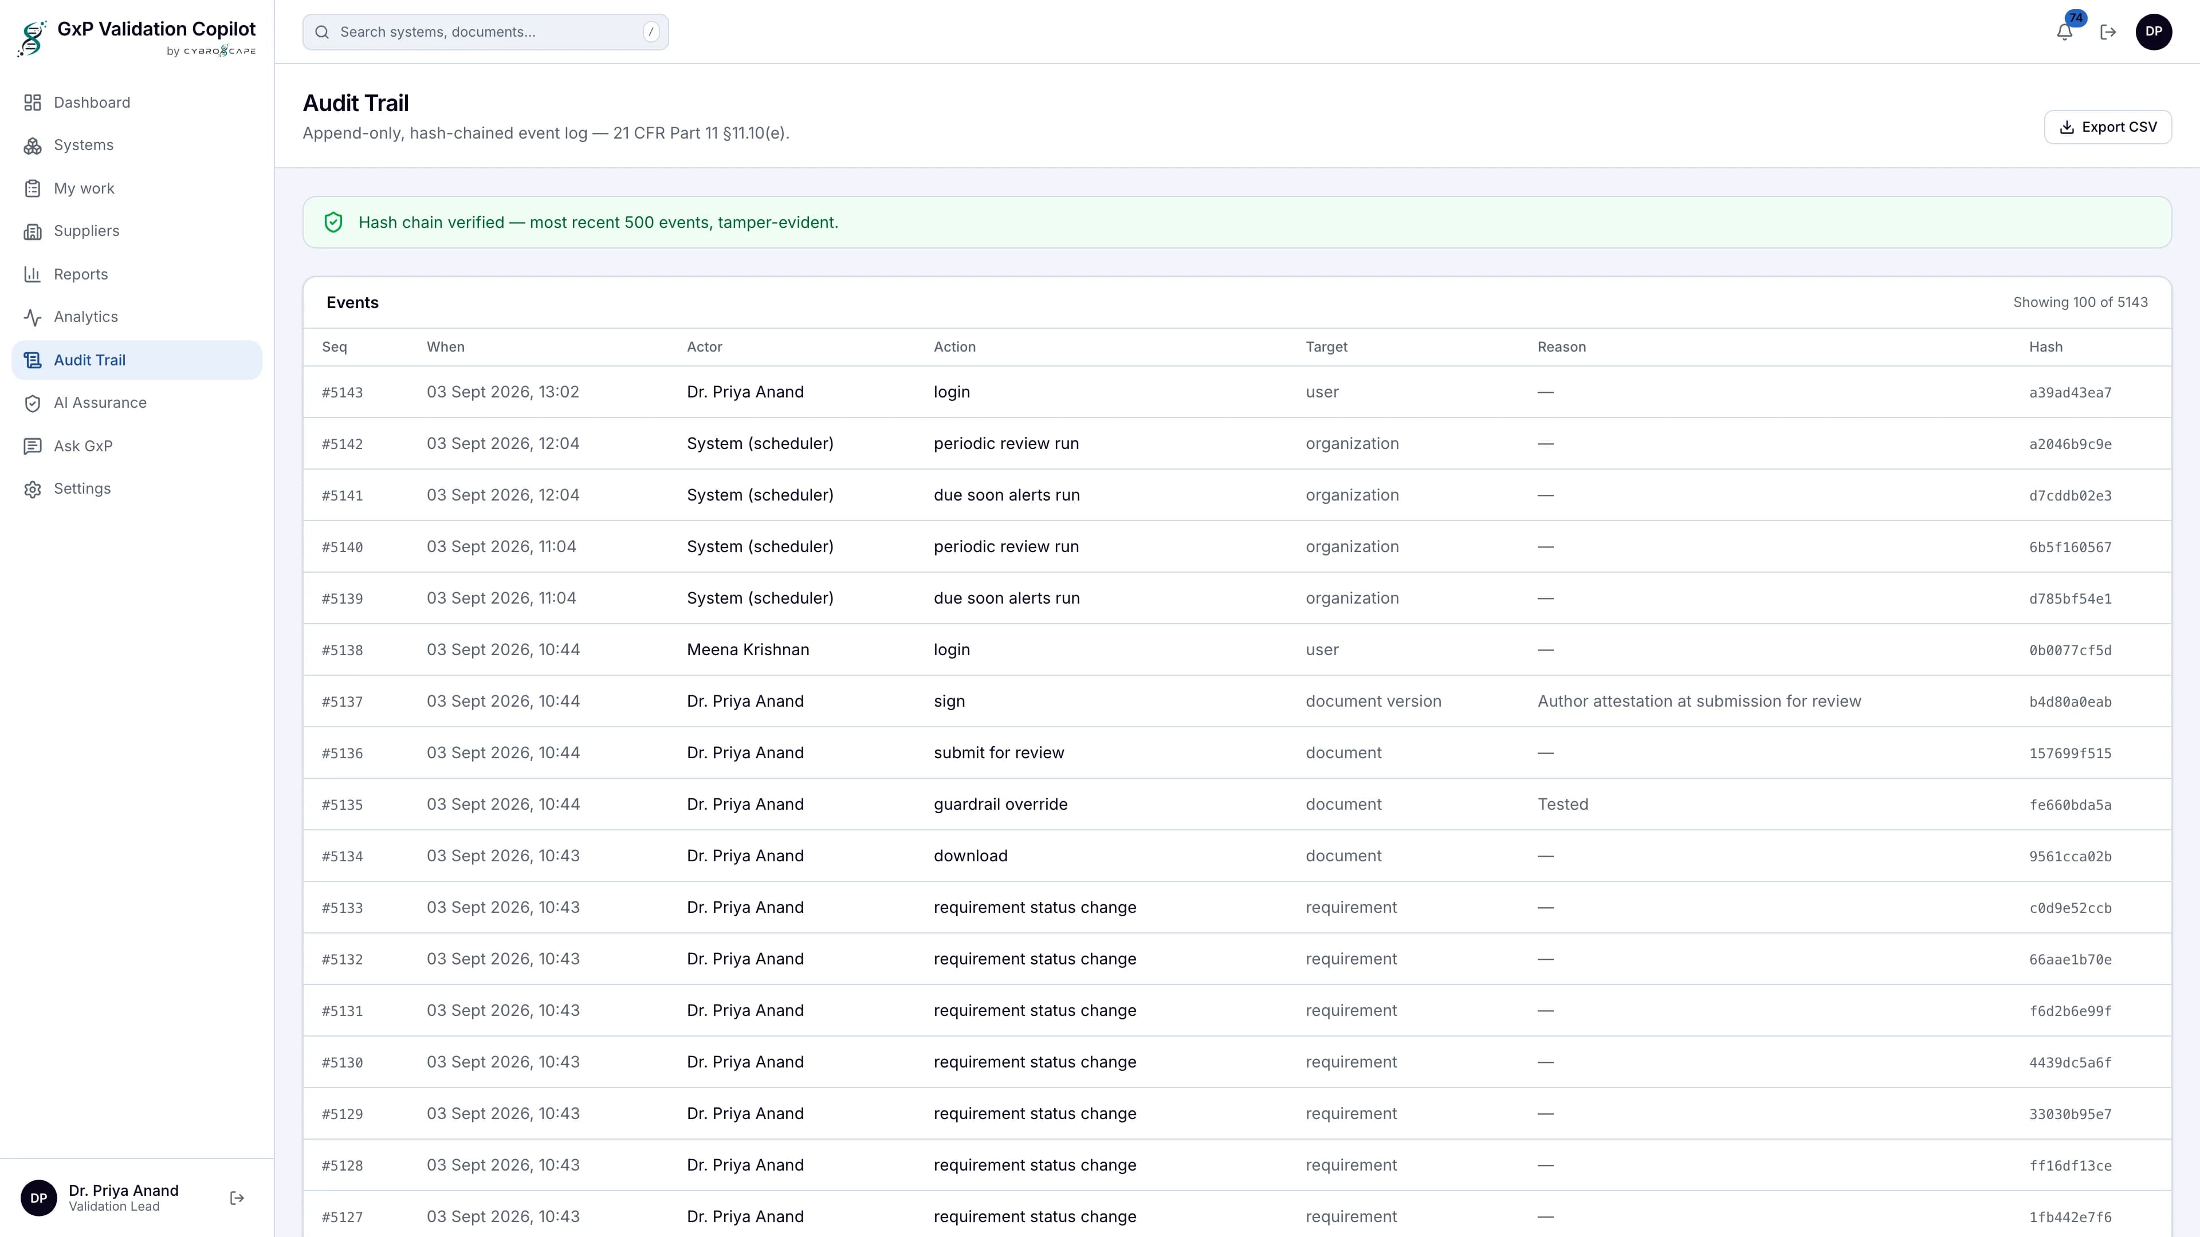Click the Hash column header
2200x1237 pixels.
[x=2045, y=346]
